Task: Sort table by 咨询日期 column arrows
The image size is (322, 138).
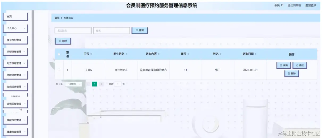Action: pyautogui.click(x=256, y=54)
